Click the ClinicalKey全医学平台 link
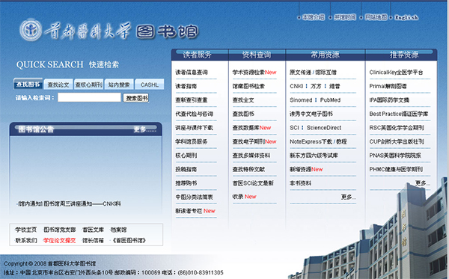 click(396, 73)
